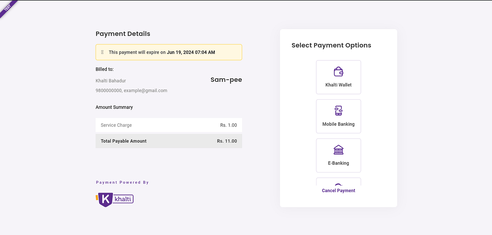Click the 'Billed to:' label
The image size is (492, 235).
[105, 69]
